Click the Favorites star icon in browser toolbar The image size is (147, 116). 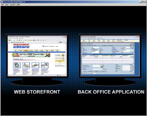pyautogui.click(x=29, y=40)
